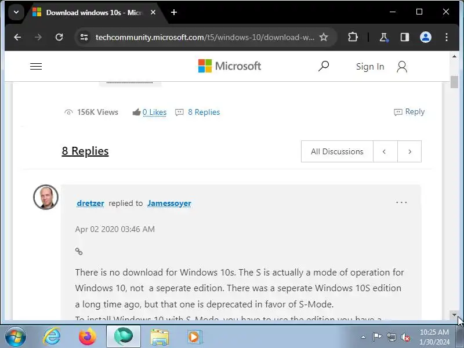Go to next discussion chevron
The image size is (464, 348).
[409, 151]
